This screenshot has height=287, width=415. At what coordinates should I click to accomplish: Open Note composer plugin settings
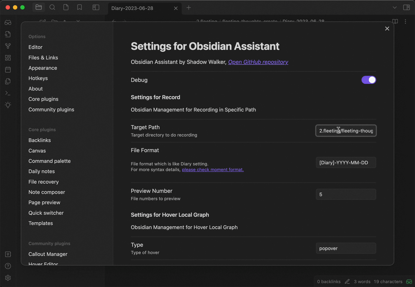(46, 192)
